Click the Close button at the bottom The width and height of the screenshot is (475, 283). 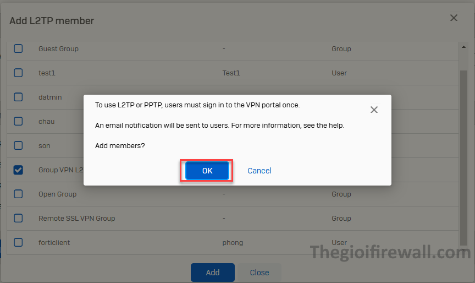[259, 273]
